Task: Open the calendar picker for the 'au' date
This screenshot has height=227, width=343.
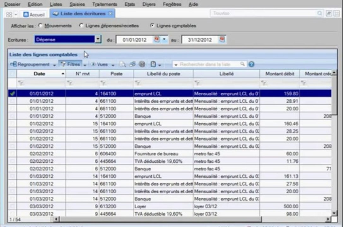Action: click(x=222, y=39)
